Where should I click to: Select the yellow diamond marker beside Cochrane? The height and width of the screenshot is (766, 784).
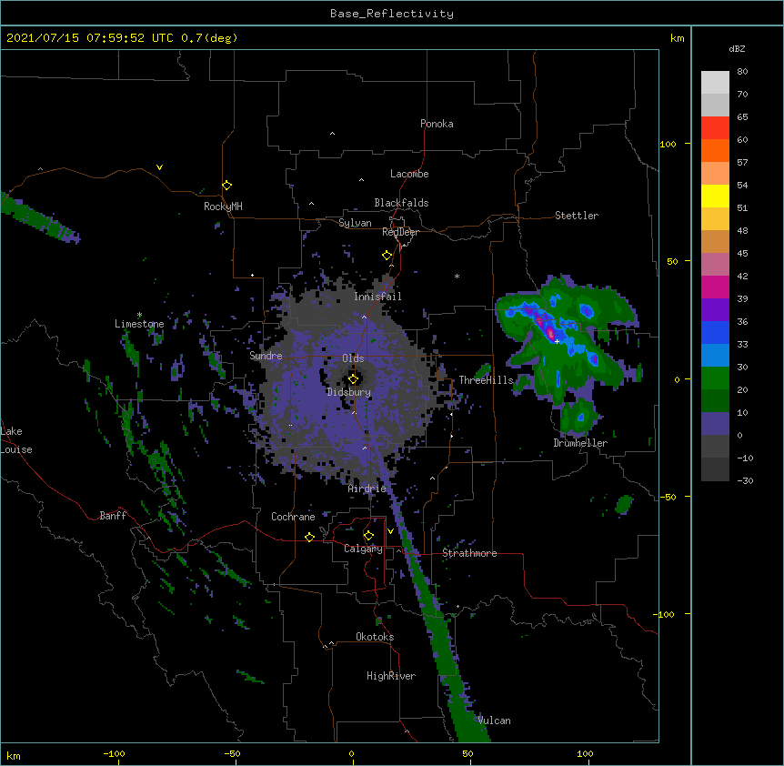tap(309, 537)
